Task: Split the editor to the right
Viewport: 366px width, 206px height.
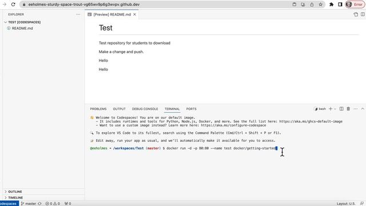Action: (363, 14)
